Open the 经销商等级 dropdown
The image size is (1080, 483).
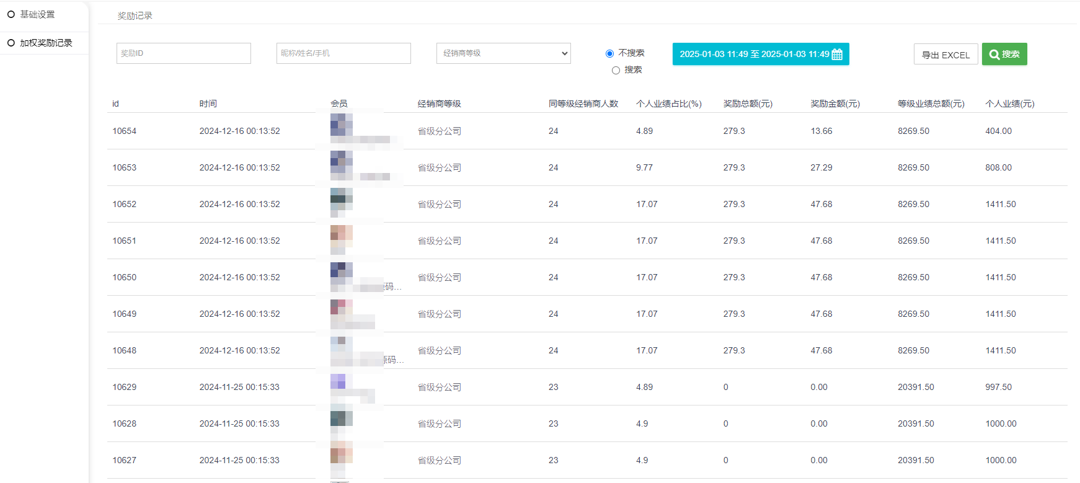tap(503, 53)
